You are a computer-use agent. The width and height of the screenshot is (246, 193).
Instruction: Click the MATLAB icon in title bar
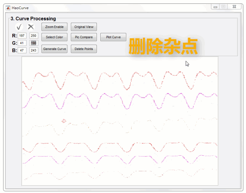pos(8,8)
